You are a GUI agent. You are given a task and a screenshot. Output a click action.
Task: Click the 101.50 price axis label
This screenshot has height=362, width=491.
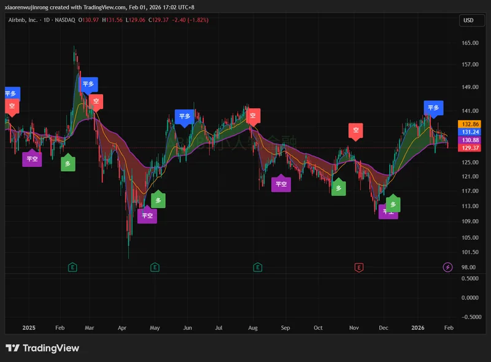point(470,252)
